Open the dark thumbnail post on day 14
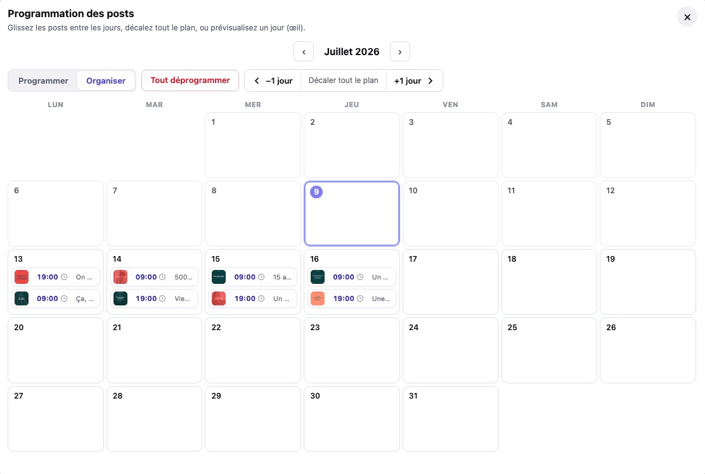The height and width of the screenshot is (474, 705). [120, 298]
